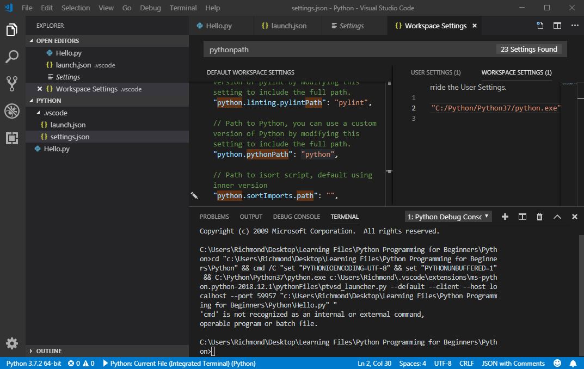Open the Terminal menu
The height and width of the screenshot is (369, 584).
[x=183, y=8]
